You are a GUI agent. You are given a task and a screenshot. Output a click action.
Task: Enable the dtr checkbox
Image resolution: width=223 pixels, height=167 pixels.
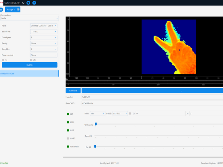click(31, 60)
